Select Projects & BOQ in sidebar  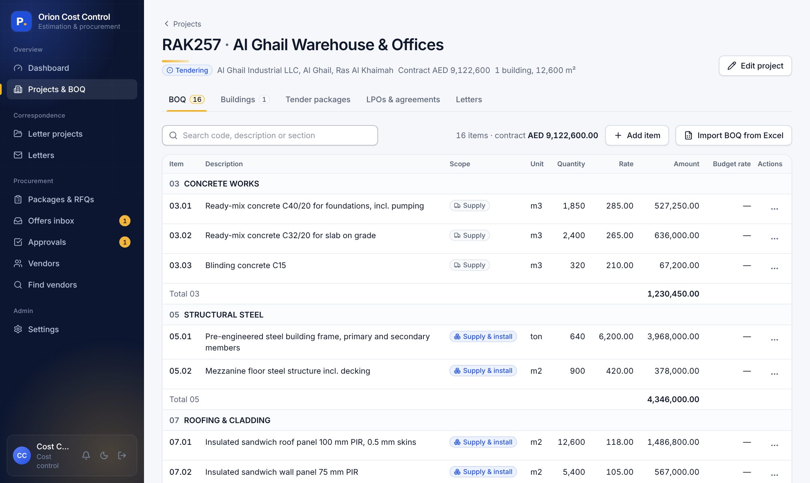(x=72, y=89)
